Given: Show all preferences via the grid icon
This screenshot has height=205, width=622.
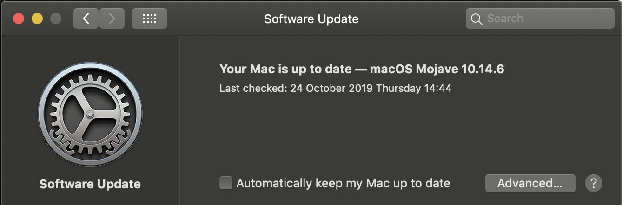Looking at the screenshot, I should coord(149,19).
